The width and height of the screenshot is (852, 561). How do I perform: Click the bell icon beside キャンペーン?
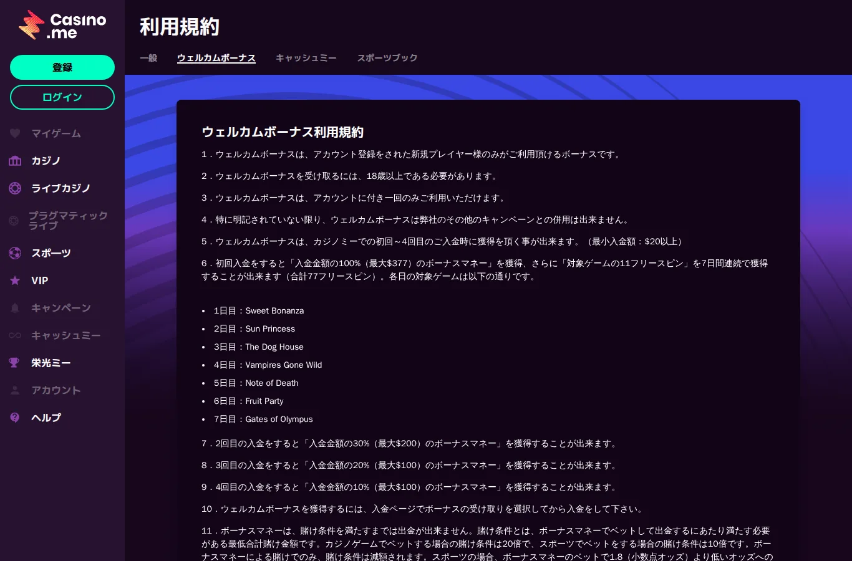15,308
